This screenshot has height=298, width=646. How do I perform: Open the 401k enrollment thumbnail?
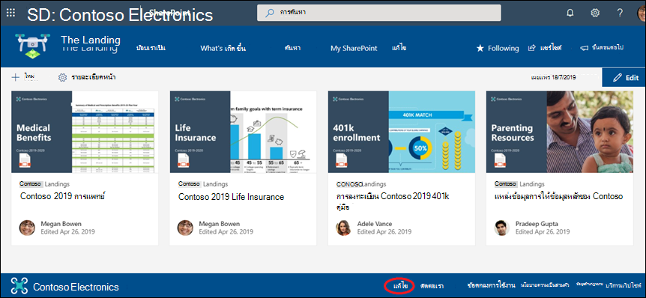[401, 132]
